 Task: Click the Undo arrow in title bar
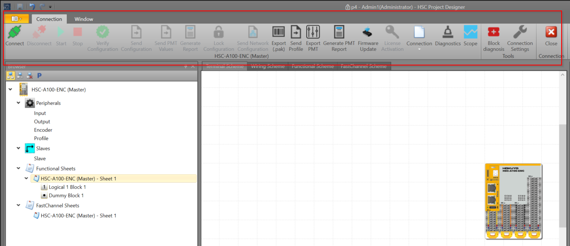(32, 7)
